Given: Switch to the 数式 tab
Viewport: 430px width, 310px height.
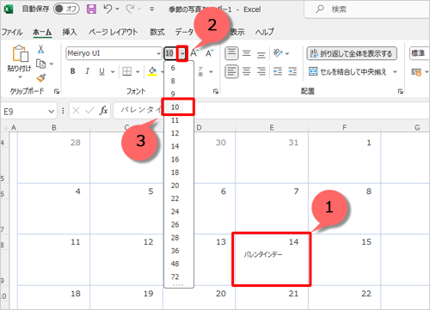Looking at the screenshot, I should click(x=157, y=32).
